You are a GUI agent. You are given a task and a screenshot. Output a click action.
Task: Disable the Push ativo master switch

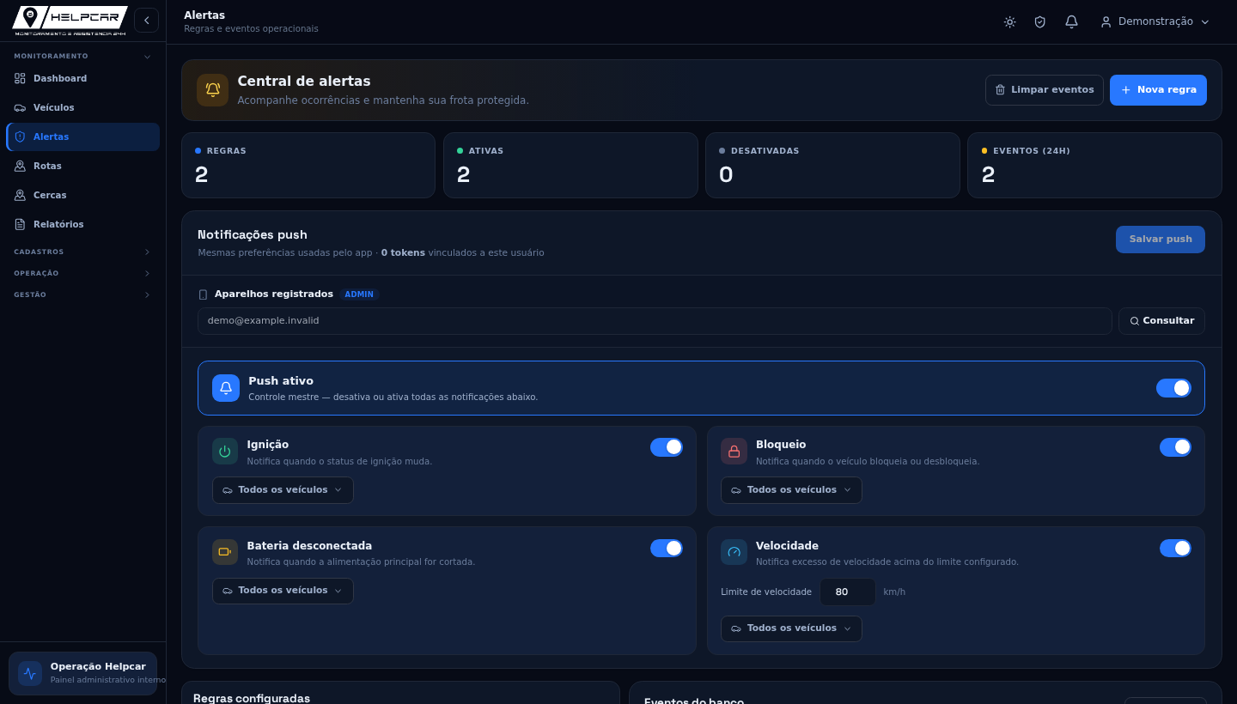1173,388
